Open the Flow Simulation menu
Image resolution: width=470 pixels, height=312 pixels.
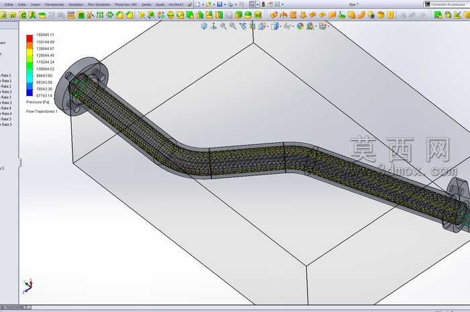(99, 5)
